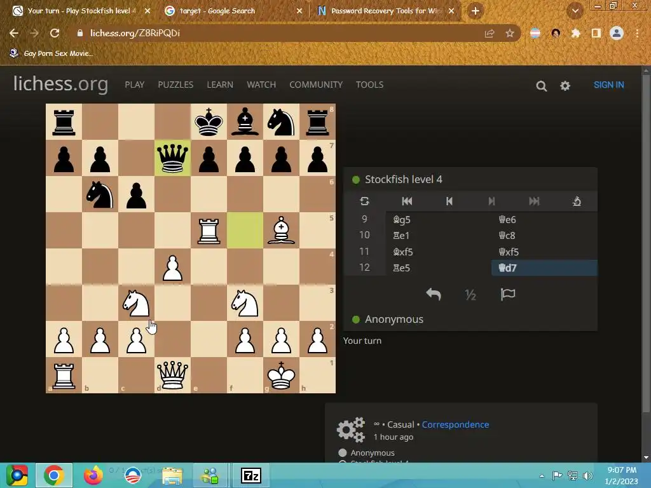Open the lichess preferences gear icon
The height and width of the screenshot is (488, 651).
pyautogui.click(x=565, y=86)
